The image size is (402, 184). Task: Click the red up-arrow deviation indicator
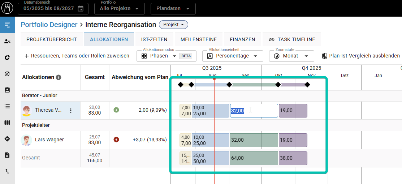pos(116,140)
